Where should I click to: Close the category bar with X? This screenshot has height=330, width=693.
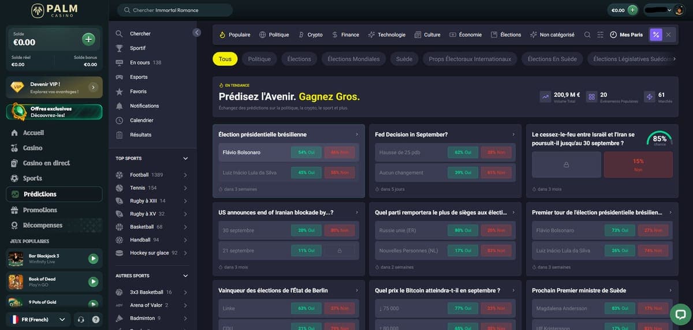(x=668, y=35)
